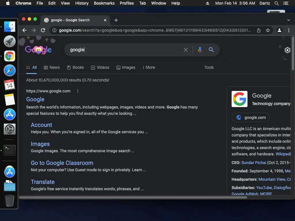Open the Apple menu
Screen dimensions: 295x221
coord(8,3)
